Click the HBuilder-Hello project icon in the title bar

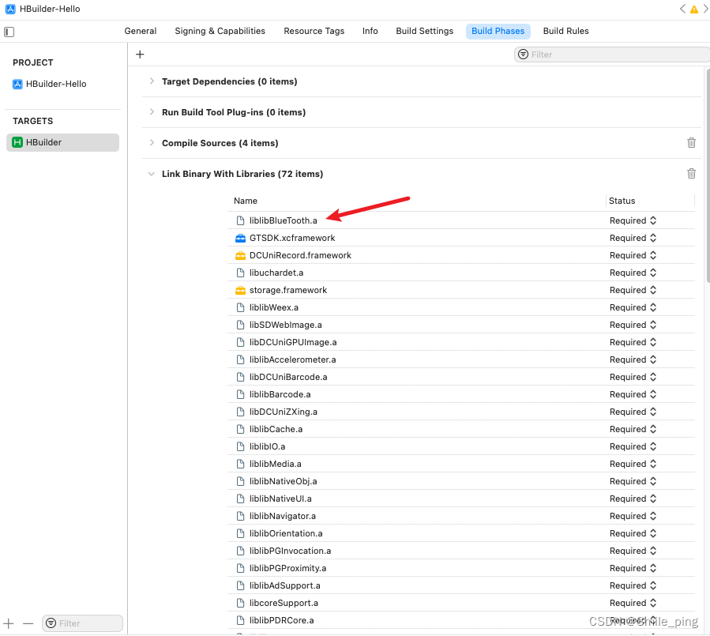tap(10, 9)
